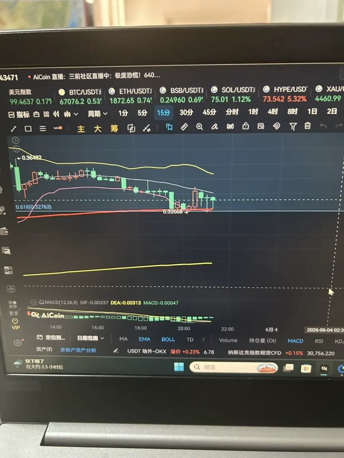Switch to the 30分 timeframe
The image size is (344, 458).
(x=186, y=112)
